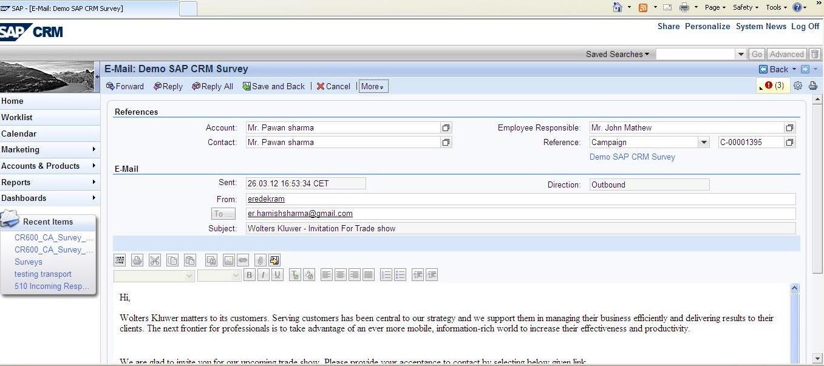The image size is (824, 366).
Task: Expand the saved search selection box arrow
Action: (x=741, y=54)
